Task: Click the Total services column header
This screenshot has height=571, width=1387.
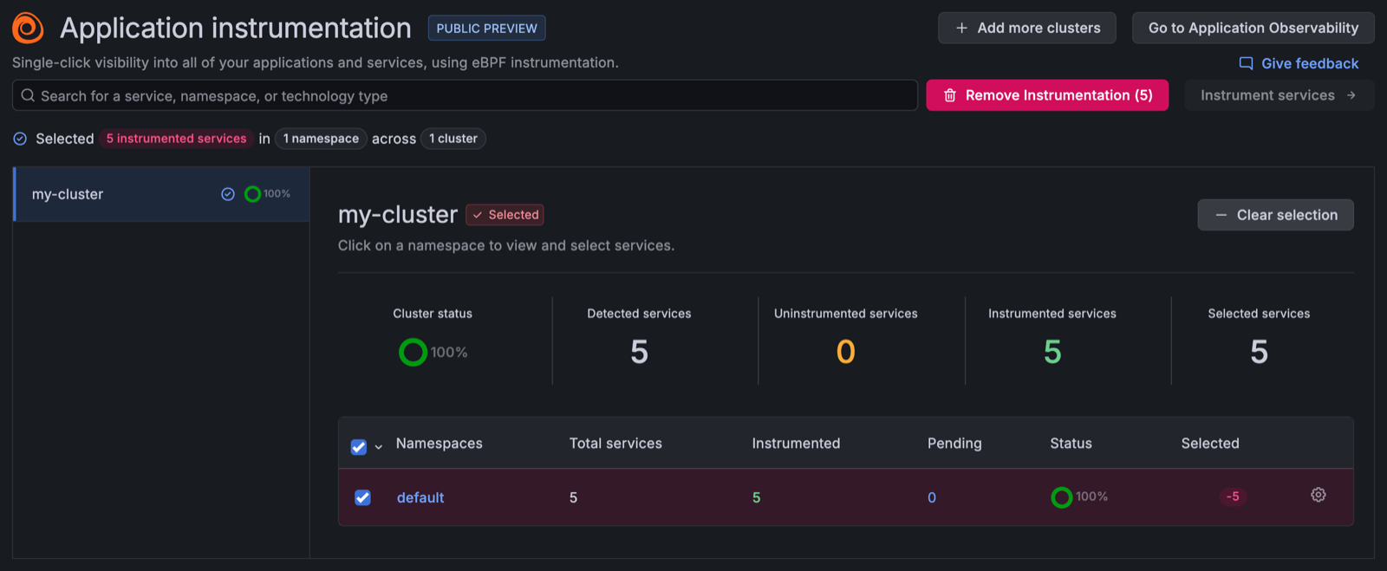Action: [615, 443]
